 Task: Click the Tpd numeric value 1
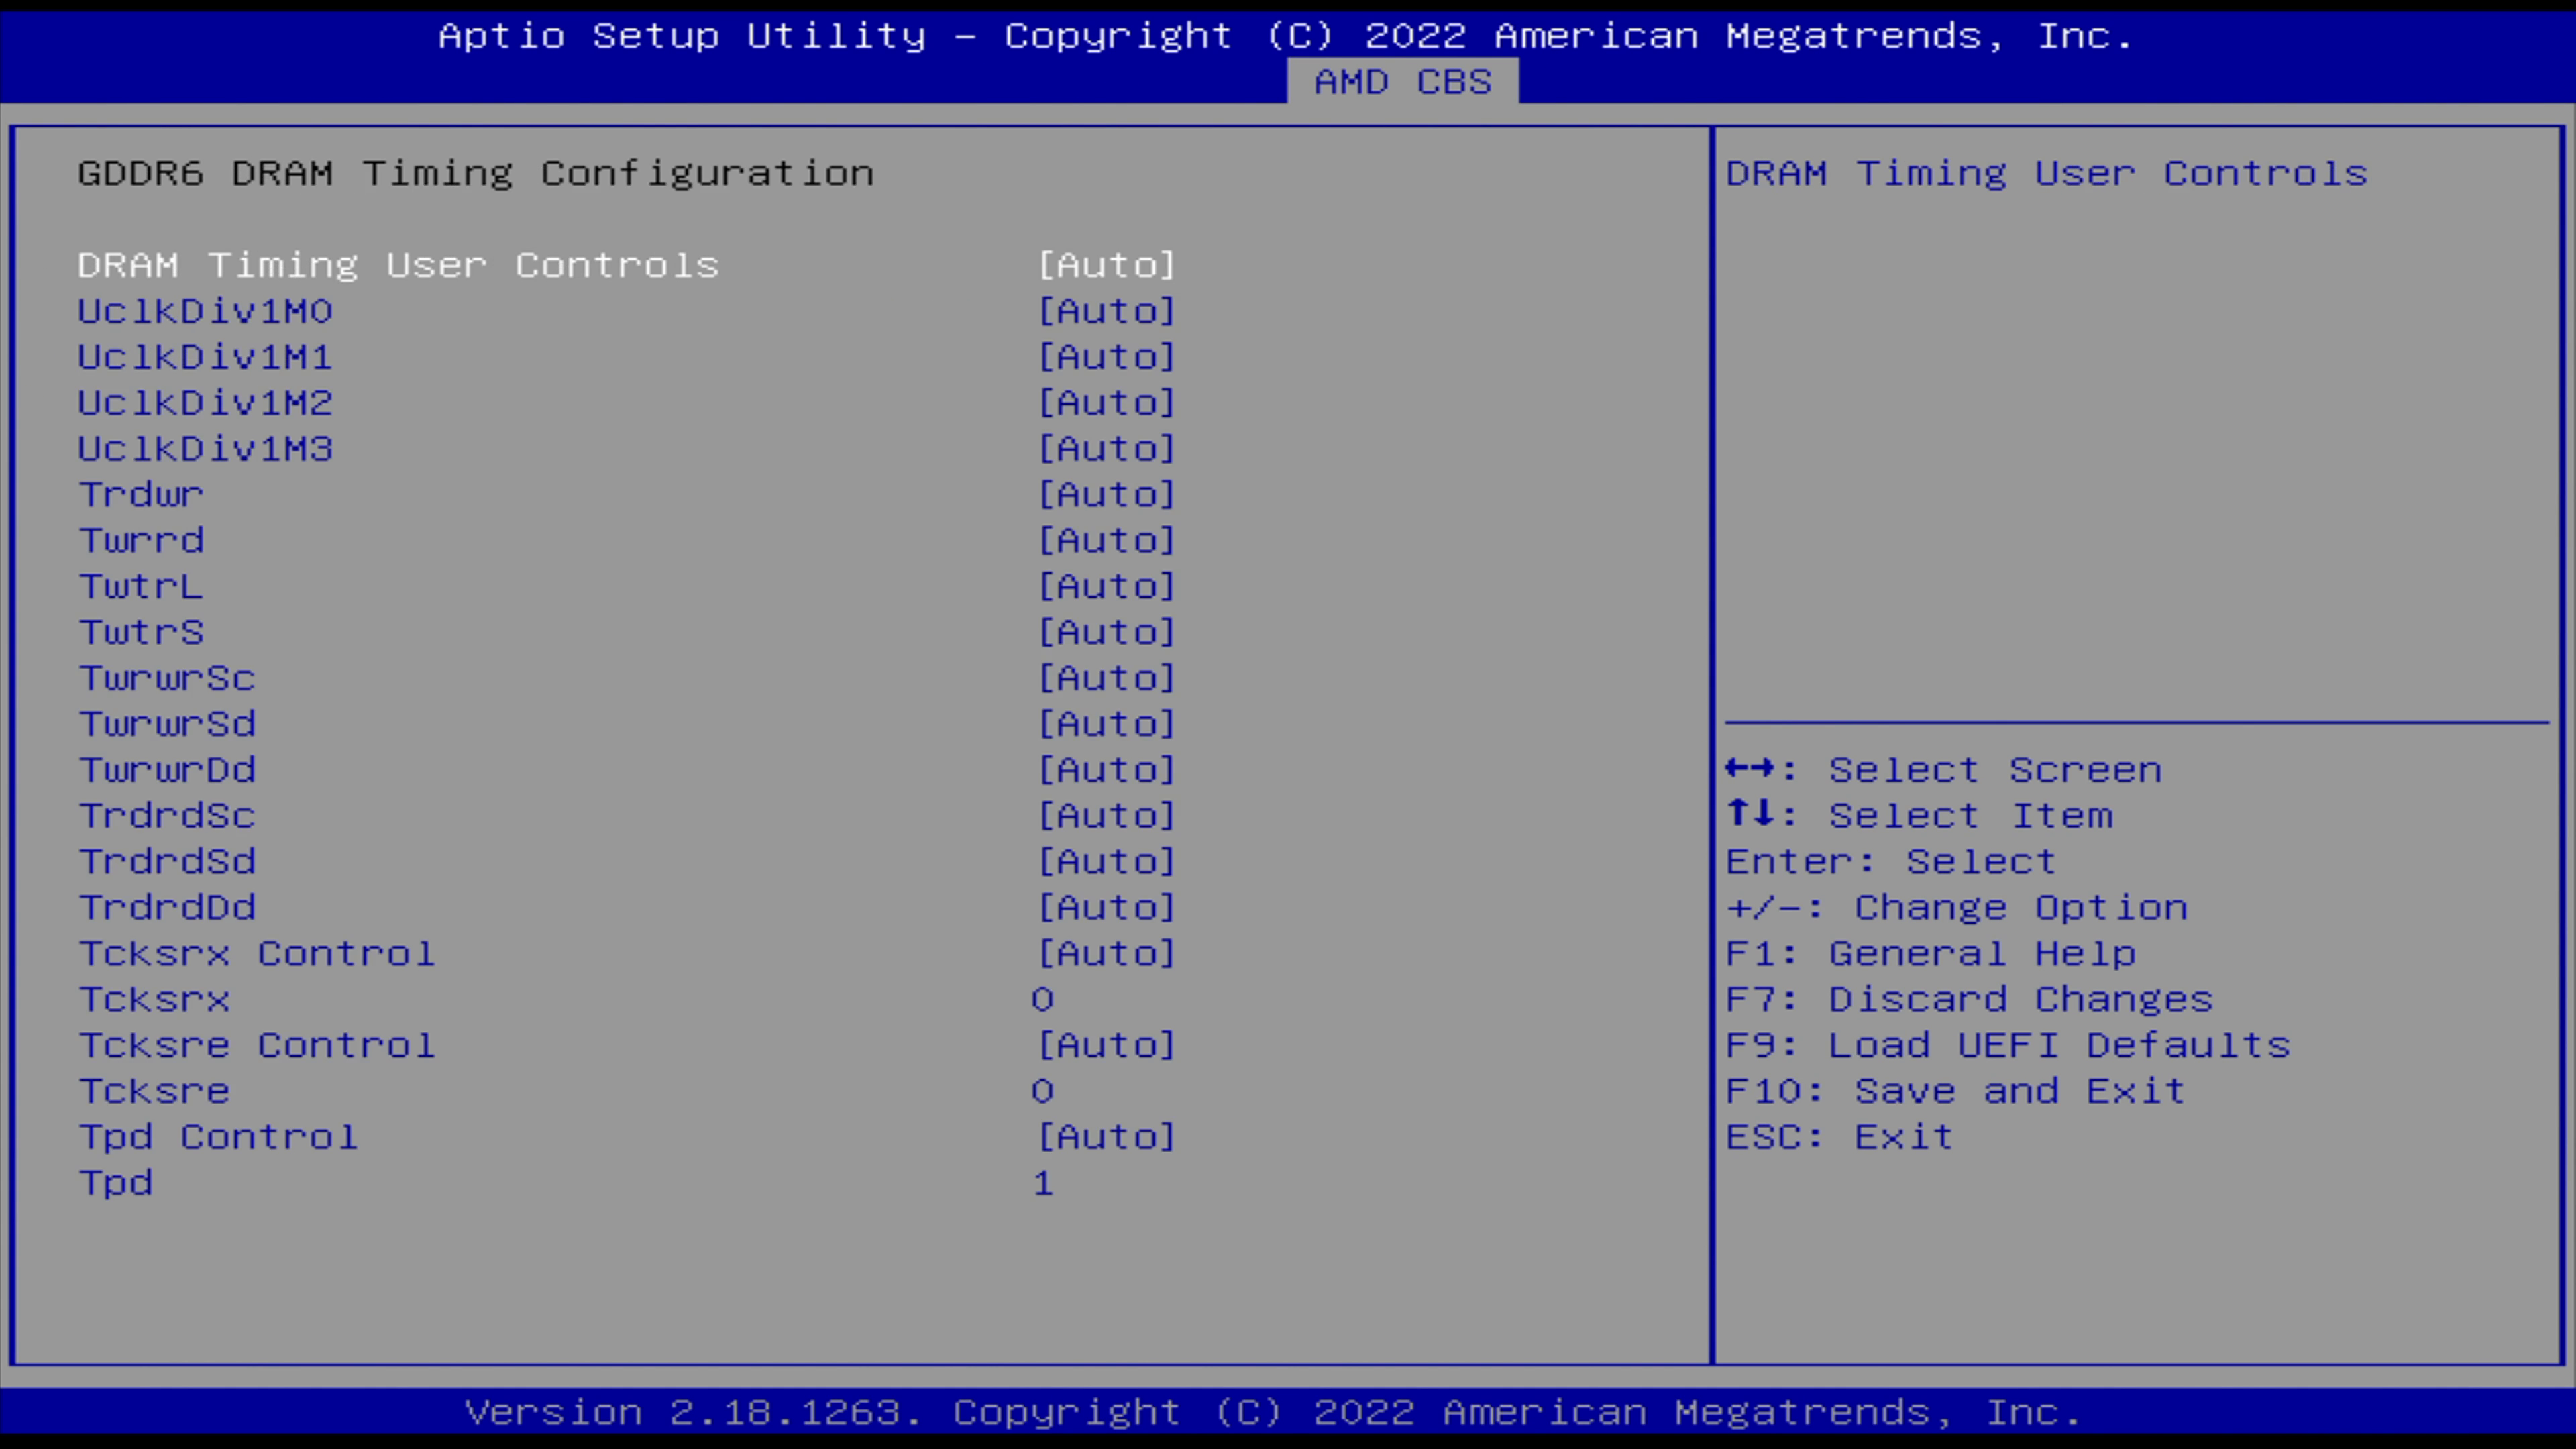tap(1042, 1184)
